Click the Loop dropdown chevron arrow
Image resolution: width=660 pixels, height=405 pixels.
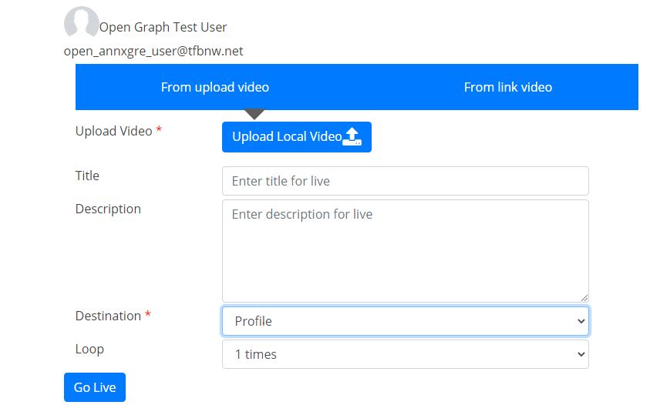click(581, 355)
